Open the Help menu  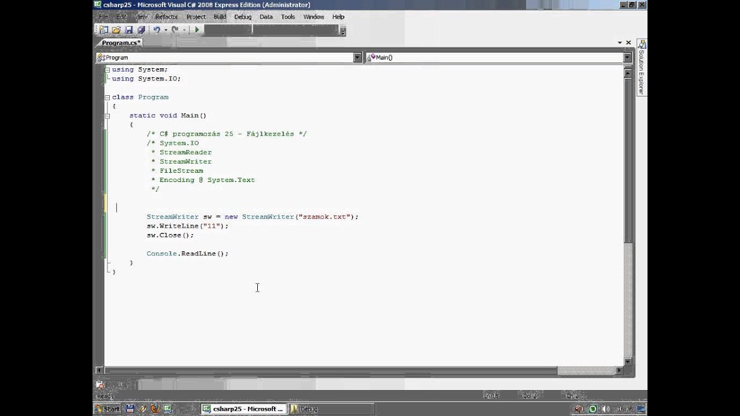pos(338,17)
